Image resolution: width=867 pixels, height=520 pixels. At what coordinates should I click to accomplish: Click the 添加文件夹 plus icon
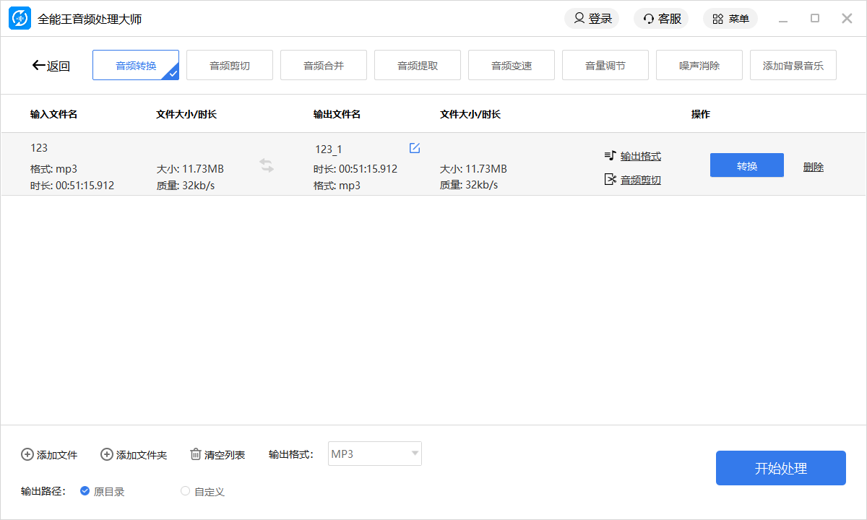coord(107,454)
